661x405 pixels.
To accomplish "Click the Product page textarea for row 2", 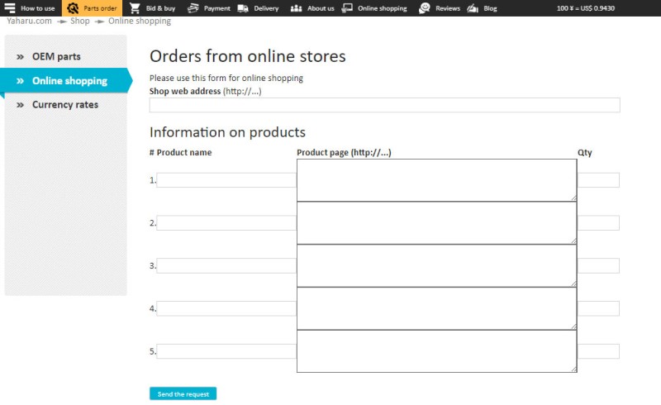I will point(436,223).
